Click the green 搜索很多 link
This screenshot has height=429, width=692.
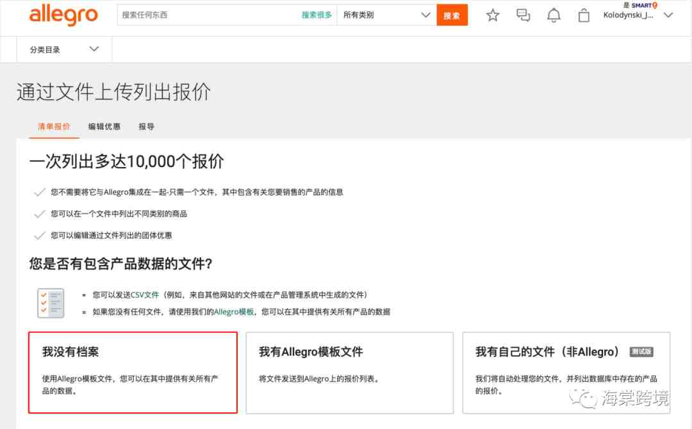coord(317,15)
